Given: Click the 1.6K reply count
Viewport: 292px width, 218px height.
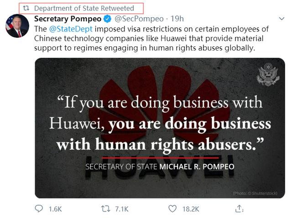Looking at the screenshot, I should (55, 209).
